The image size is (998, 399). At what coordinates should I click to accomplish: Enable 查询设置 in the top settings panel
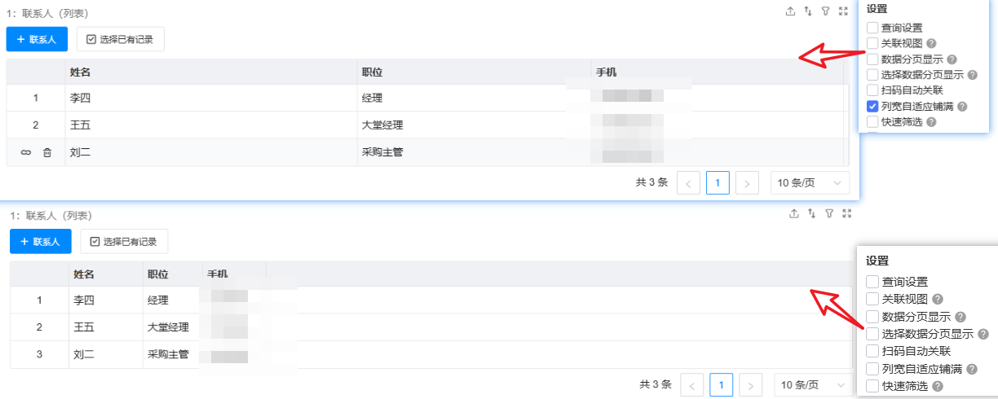(872, 28)
